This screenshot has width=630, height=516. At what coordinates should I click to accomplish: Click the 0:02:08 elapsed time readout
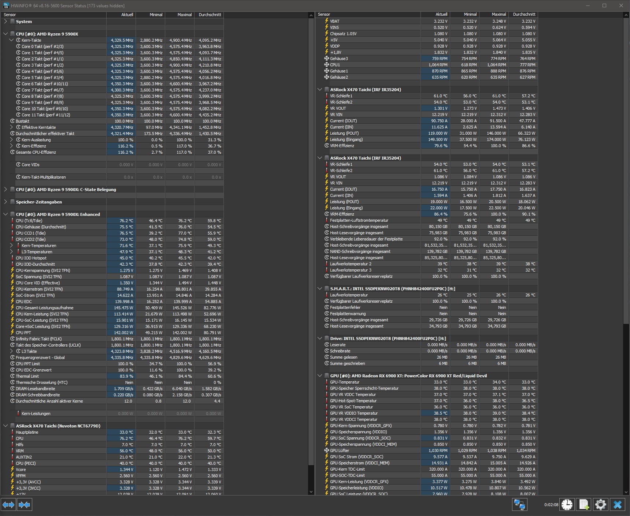click(551, 505)
